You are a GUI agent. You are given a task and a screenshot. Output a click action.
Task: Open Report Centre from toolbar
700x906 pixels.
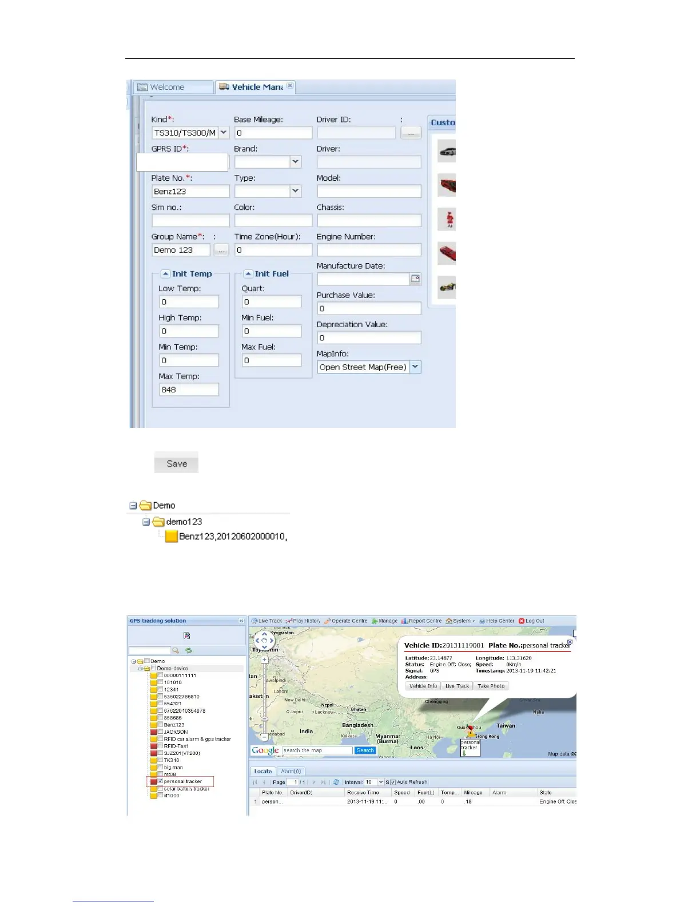click(x=421, y=621)
